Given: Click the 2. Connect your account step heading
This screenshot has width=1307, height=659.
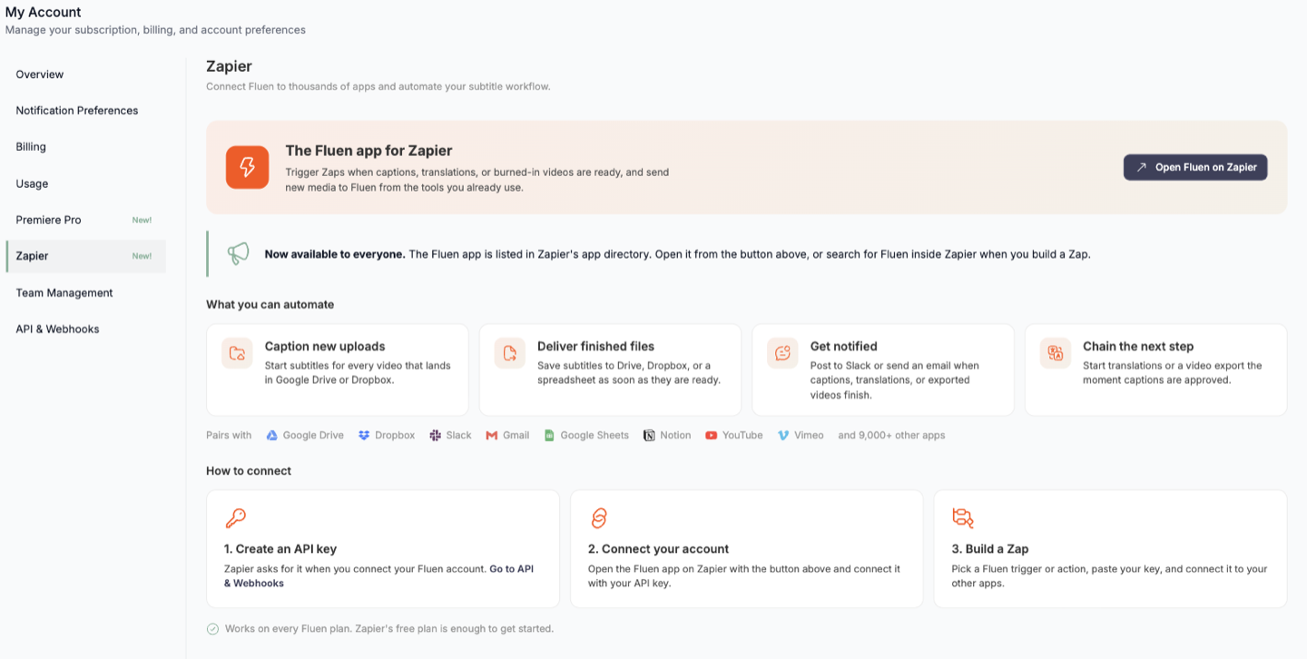Looking at the screenshot, I should coord(658,549).
